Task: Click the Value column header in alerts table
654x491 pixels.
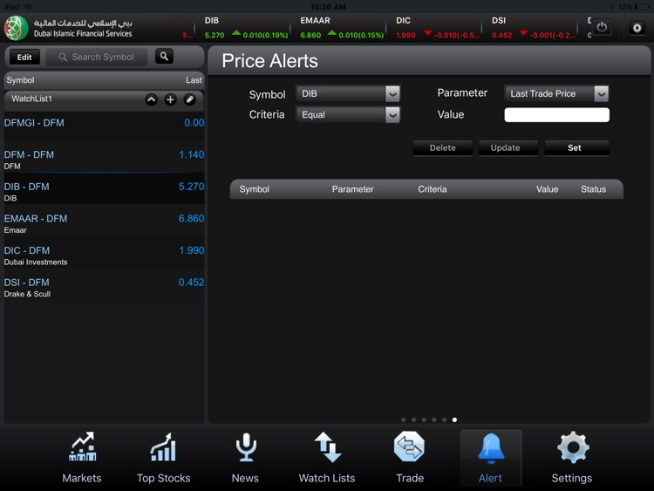Action: point(547,189)
